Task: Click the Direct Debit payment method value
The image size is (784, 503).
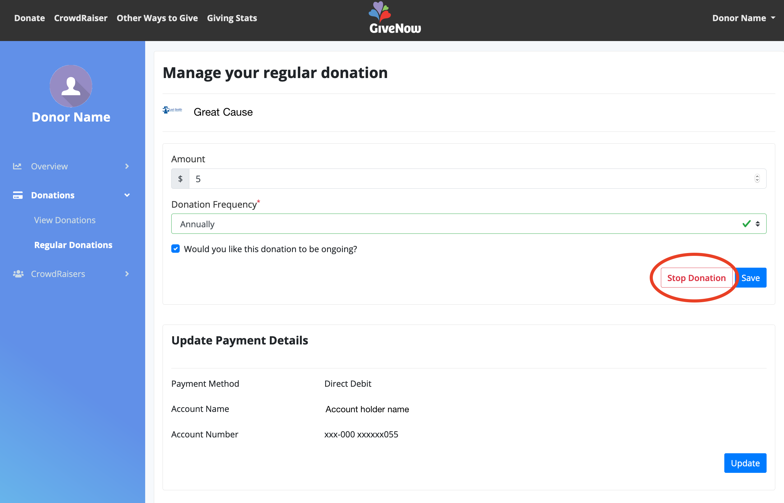Action: pyautogui.click(x=348, y=384)
